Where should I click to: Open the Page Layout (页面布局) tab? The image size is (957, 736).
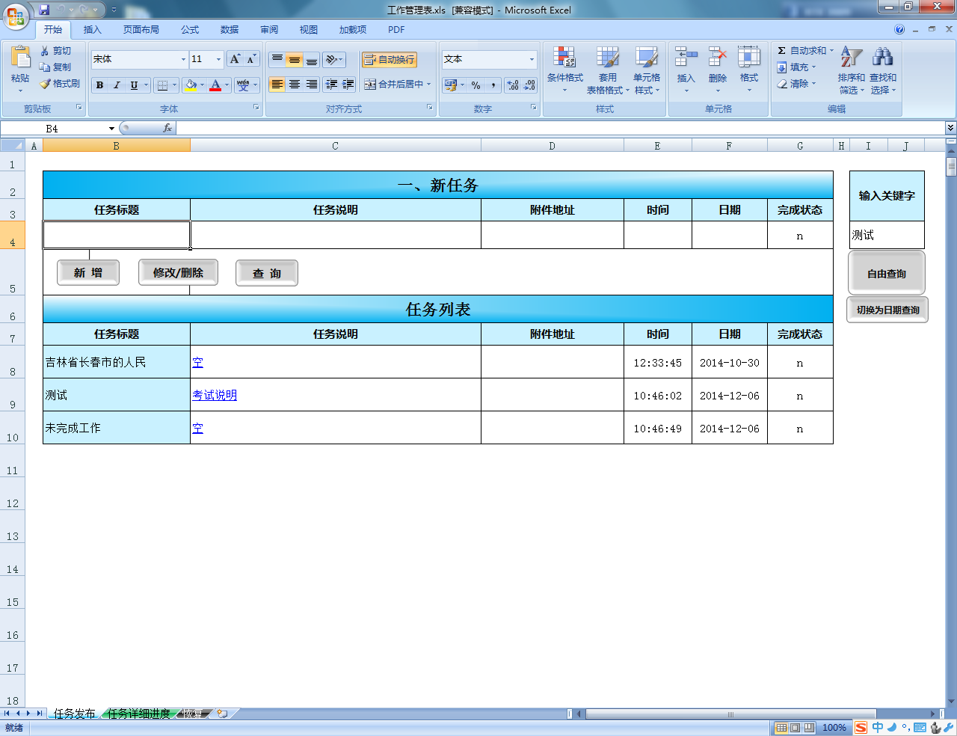click(x=141, y=30)
